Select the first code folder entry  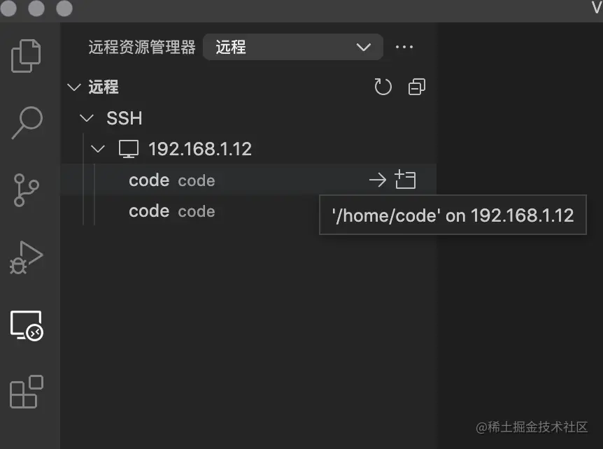(x=248, y=180)
